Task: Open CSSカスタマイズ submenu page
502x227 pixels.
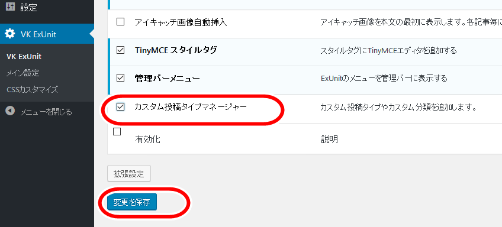Action: coord(33,89)
